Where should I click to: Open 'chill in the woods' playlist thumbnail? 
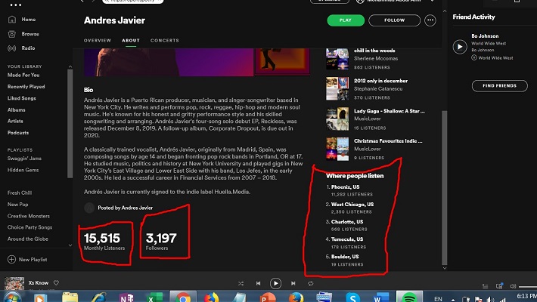[x=338, y=54]
